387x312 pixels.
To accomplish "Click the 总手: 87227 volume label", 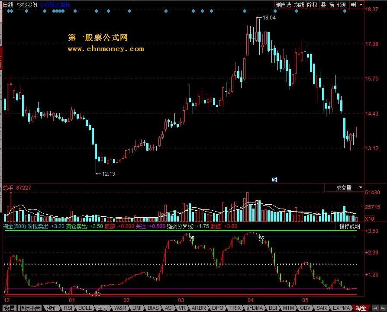I will (17, 188).
